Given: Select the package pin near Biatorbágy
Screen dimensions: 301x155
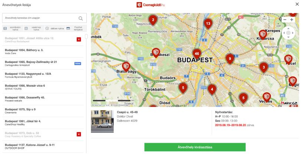Looking at the screenshot, I should 126,67.
